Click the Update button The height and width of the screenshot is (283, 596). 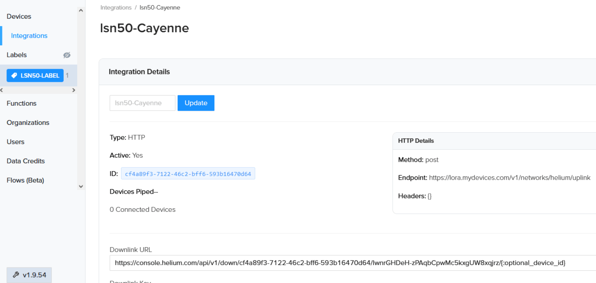click(196, 103)
